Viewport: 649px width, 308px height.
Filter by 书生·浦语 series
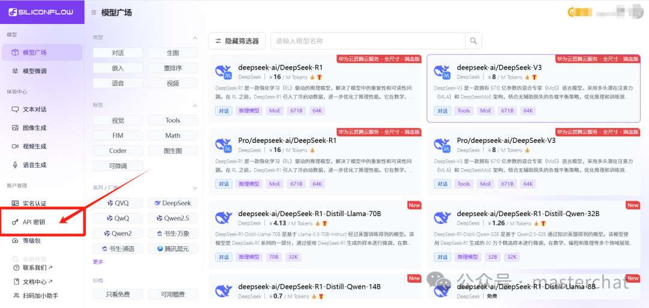[x=118, y=249]
